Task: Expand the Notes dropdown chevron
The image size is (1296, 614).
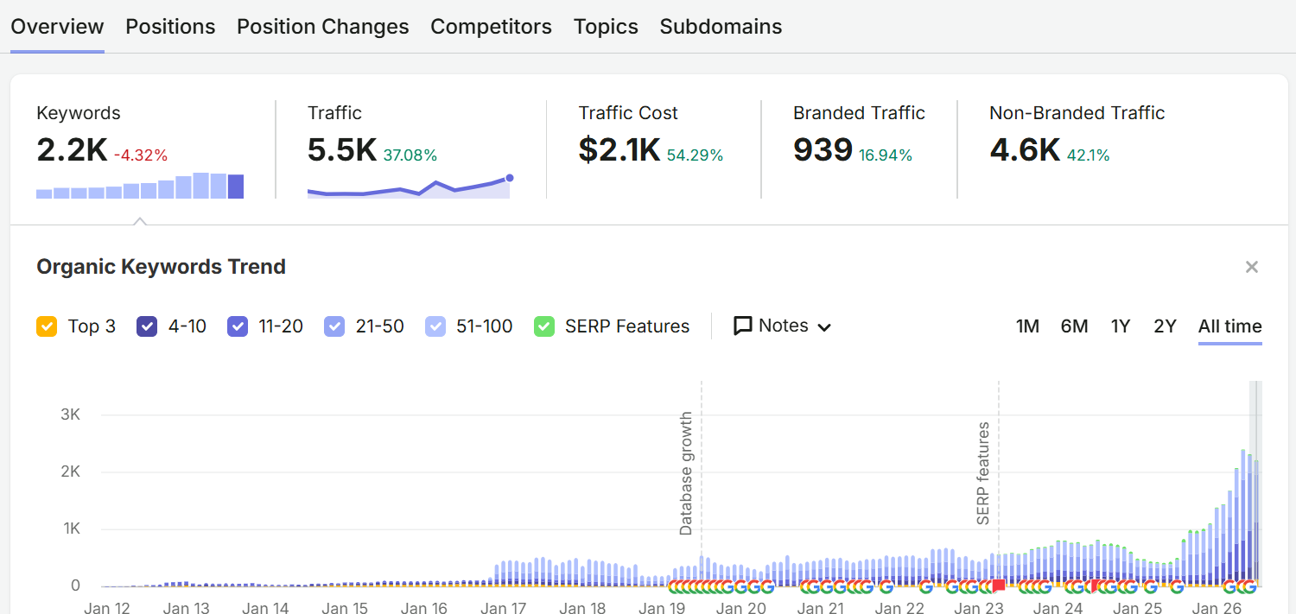Action: click(x=824, y=327)
